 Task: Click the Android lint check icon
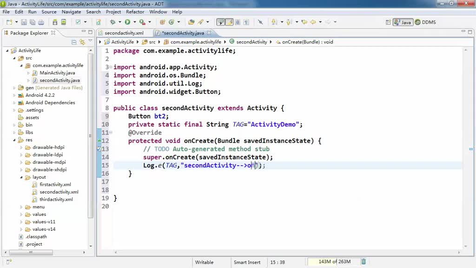point(78,22)
